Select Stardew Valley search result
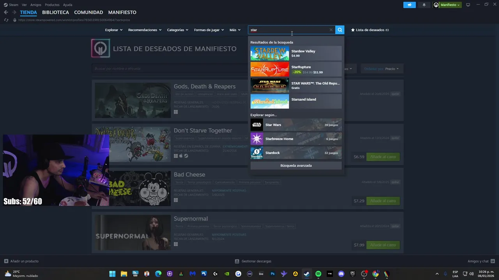Screen dimensions: 499x280 [296, 53]
